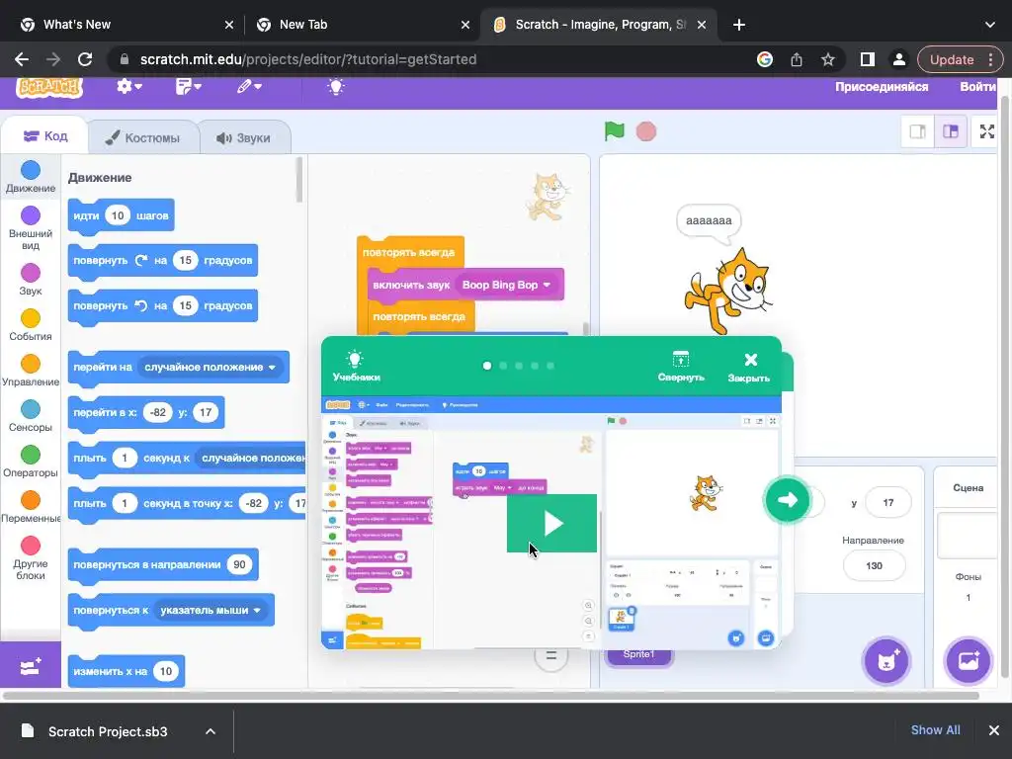Switch to the Костюмы tab
This screenshot has width=1012, height=759.
click(x=142, y=137)
